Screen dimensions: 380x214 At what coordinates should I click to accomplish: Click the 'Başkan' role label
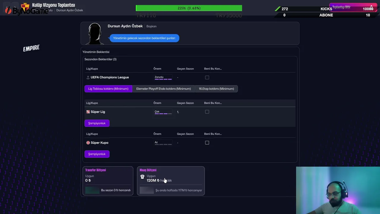tap(151, 26)
